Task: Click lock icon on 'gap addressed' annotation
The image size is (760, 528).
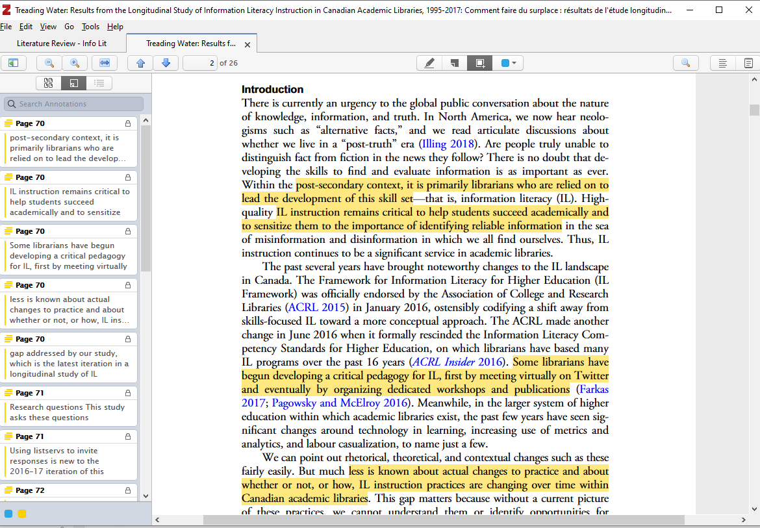Action: coord(128,339)
